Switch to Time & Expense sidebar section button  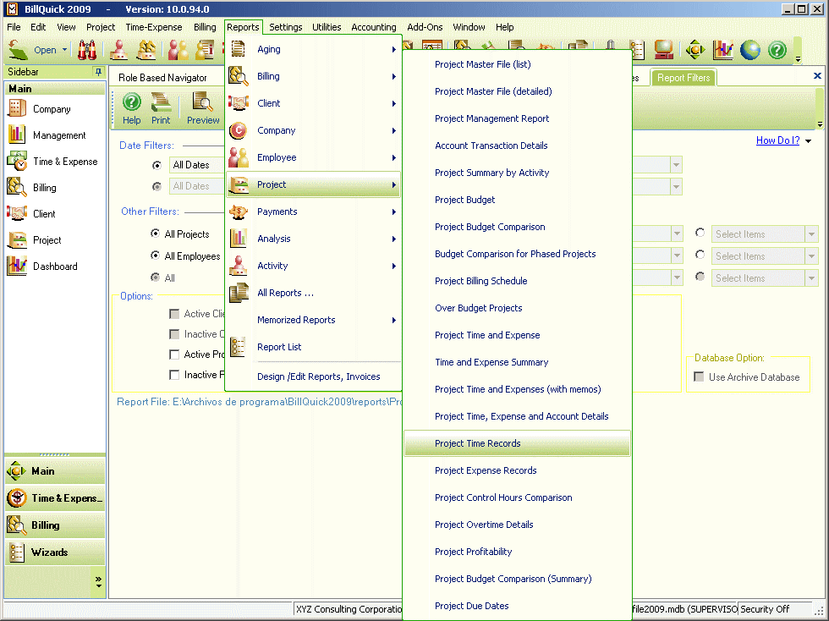[x=55, y=497]
